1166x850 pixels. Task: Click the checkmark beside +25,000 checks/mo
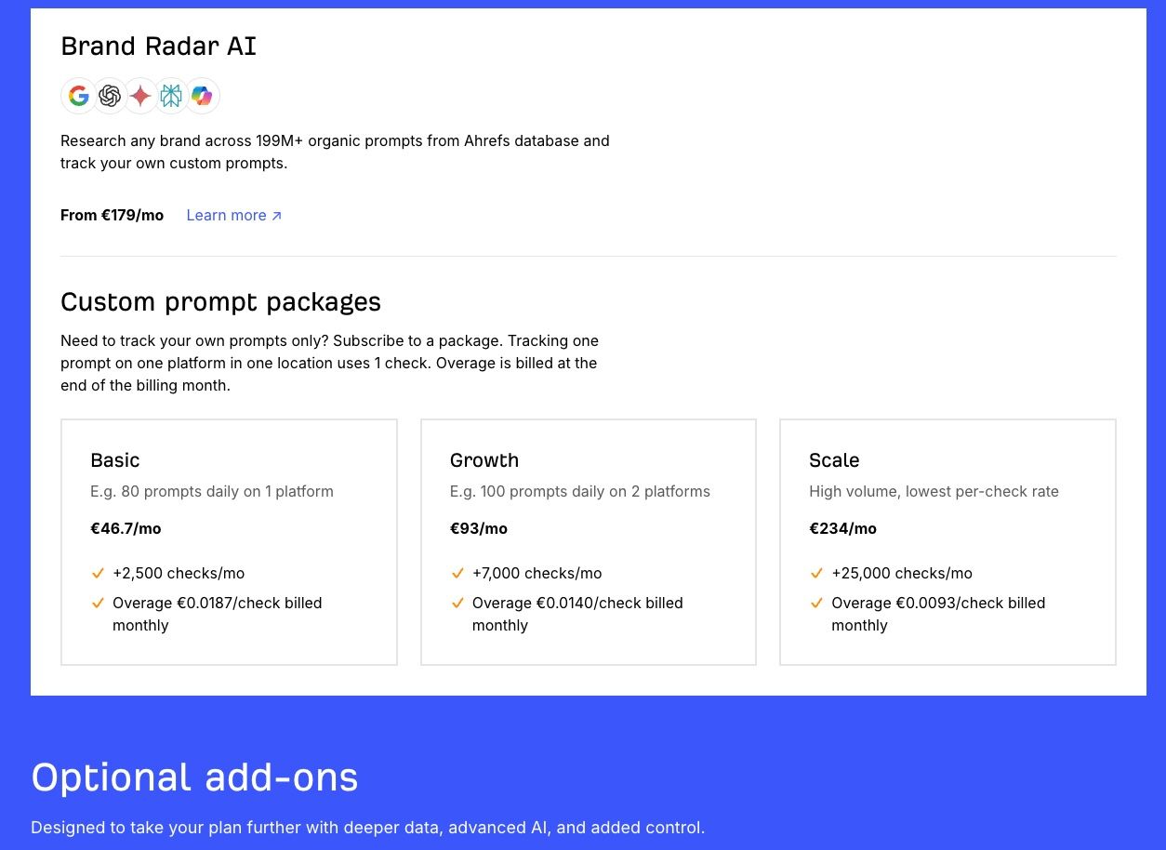coord(817,574)
